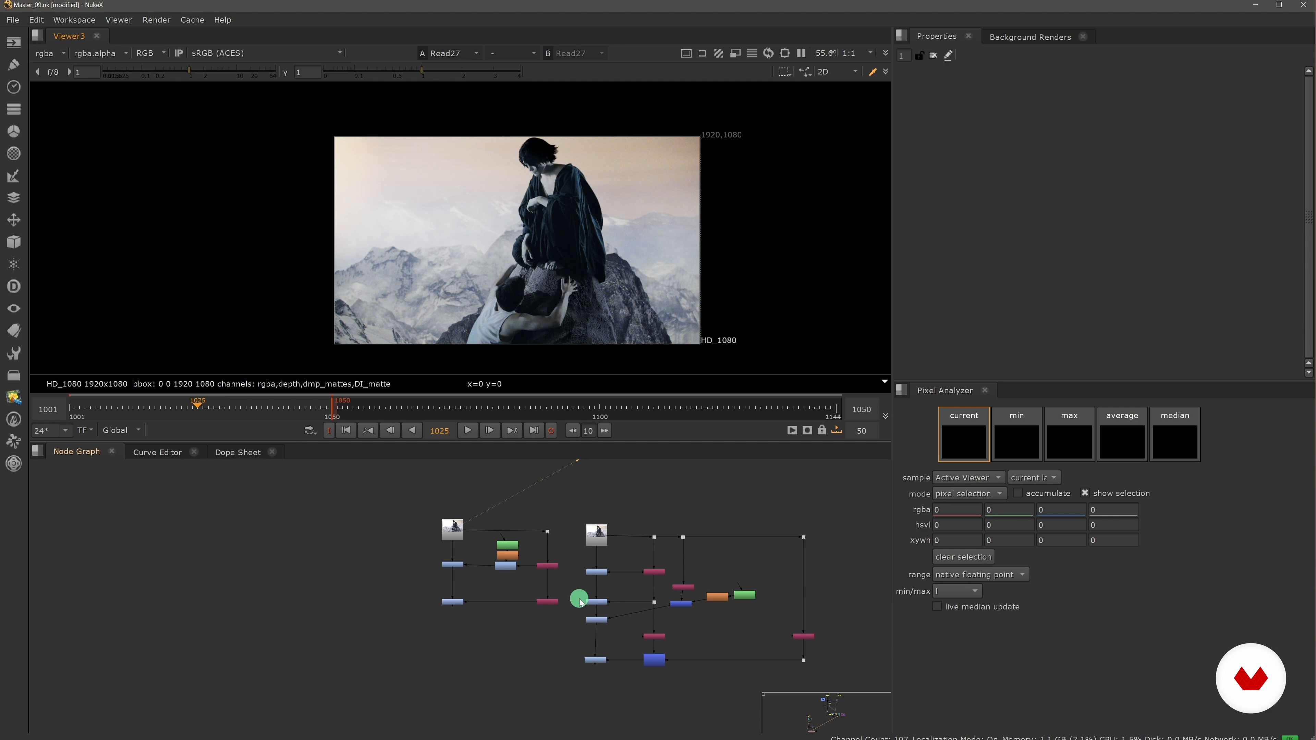Toggle the Properties bin lock icon
The height and width of the screenshot is (740, 1316).
tap(919, 55)
